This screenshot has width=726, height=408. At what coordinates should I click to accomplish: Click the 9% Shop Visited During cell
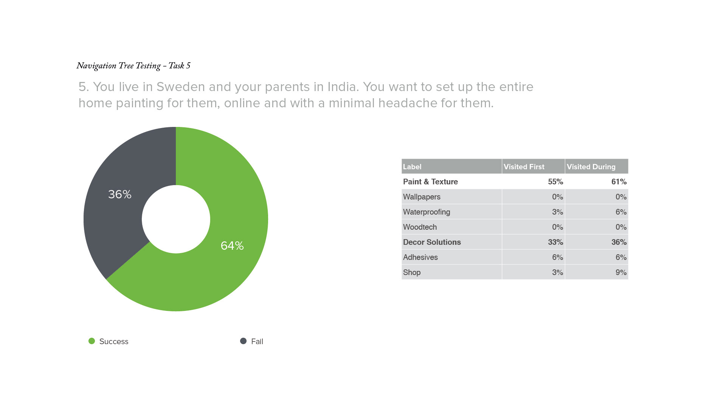[x=621, y=272]
